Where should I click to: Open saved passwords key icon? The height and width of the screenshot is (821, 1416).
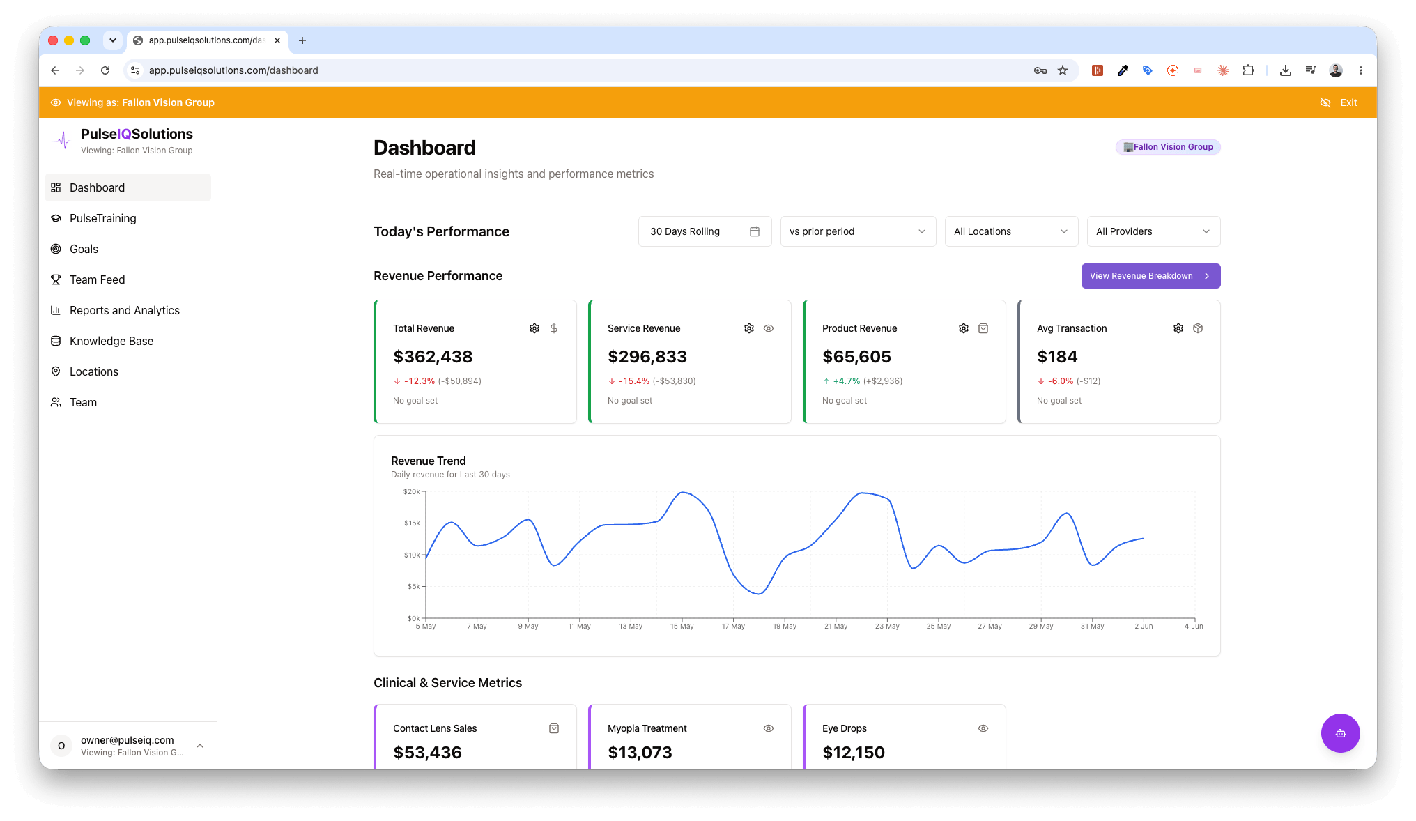1040,70
